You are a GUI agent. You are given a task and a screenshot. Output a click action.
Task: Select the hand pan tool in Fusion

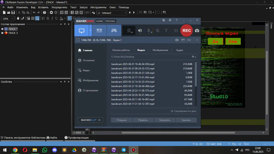[18, 18]
